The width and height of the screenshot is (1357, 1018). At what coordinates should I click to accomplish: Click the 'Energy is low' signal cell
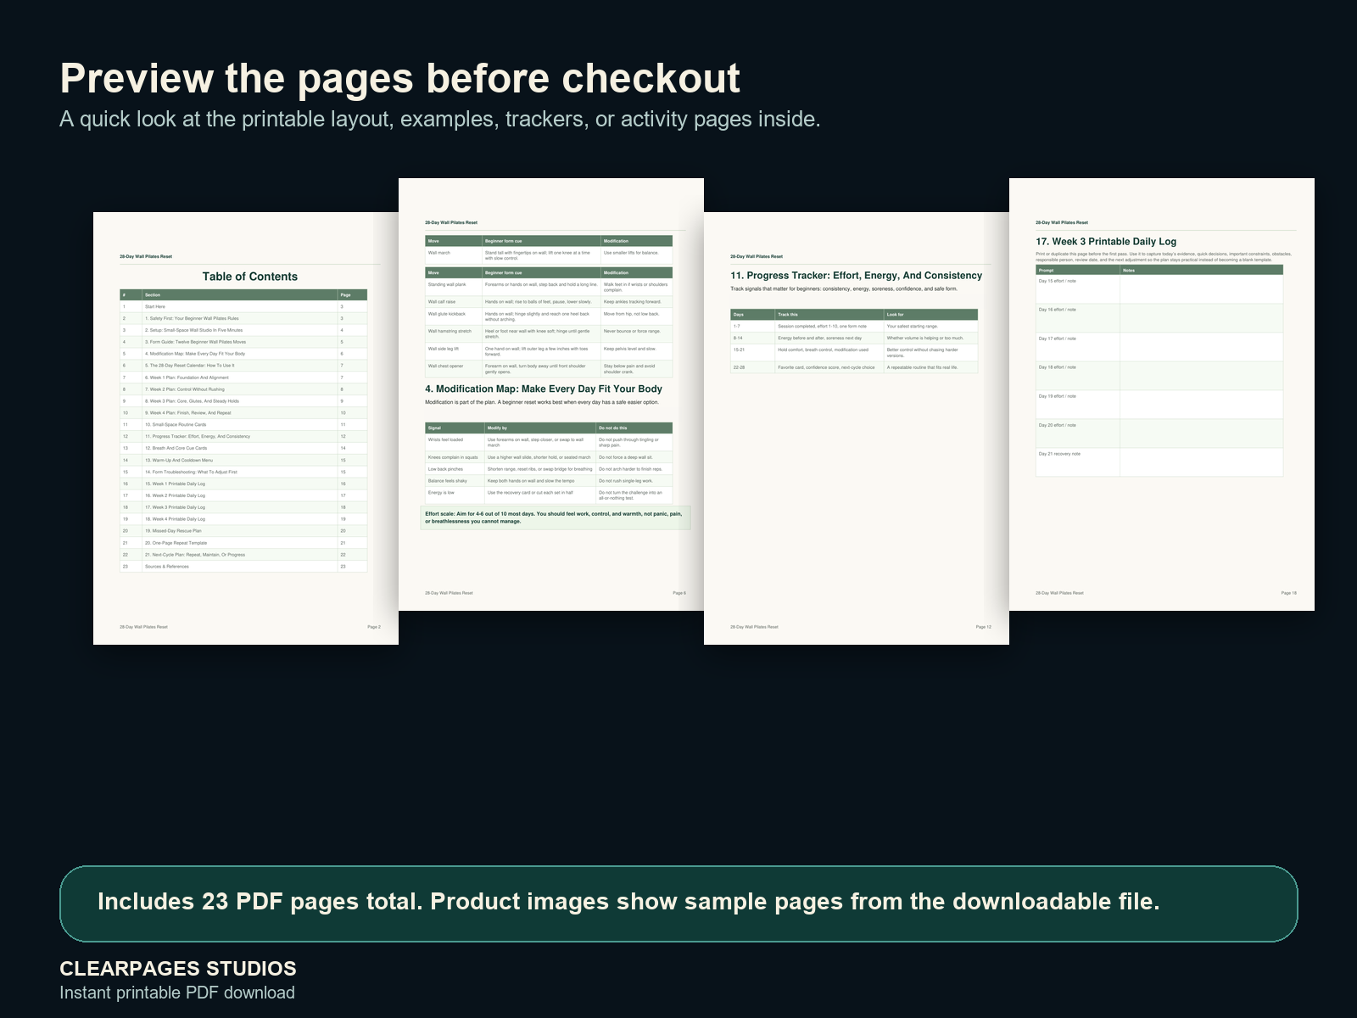pos(455,495)
